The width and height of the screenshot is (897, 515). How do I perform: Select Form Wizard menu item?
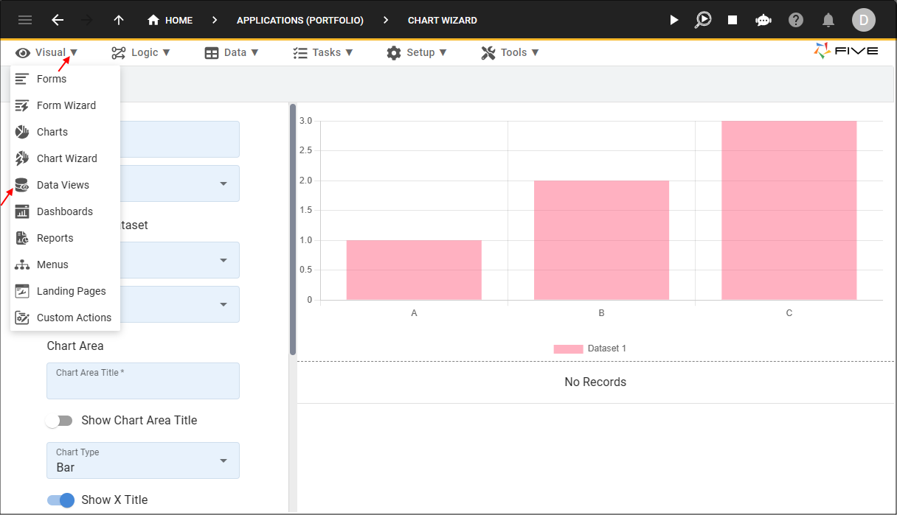(x=65, y=105)
